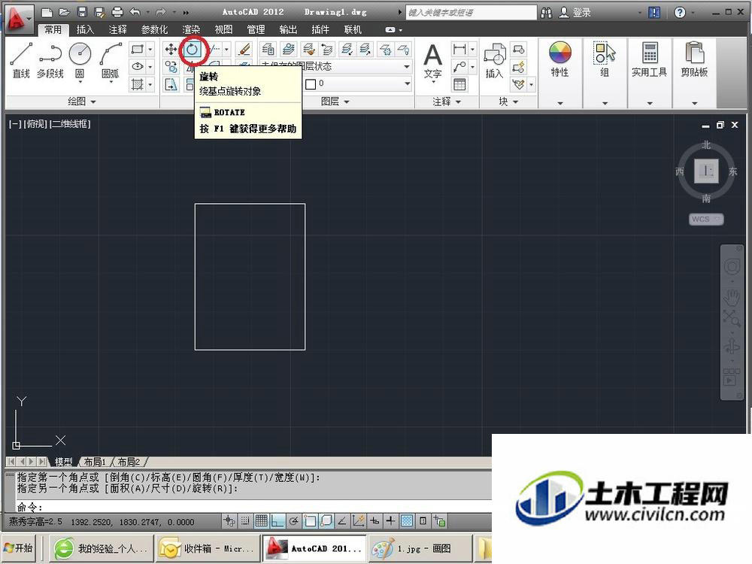The height and width of the screenshot is (564, 752).
Task: Select the Line (直线) drawing tool
Action: tap(21, 60)
